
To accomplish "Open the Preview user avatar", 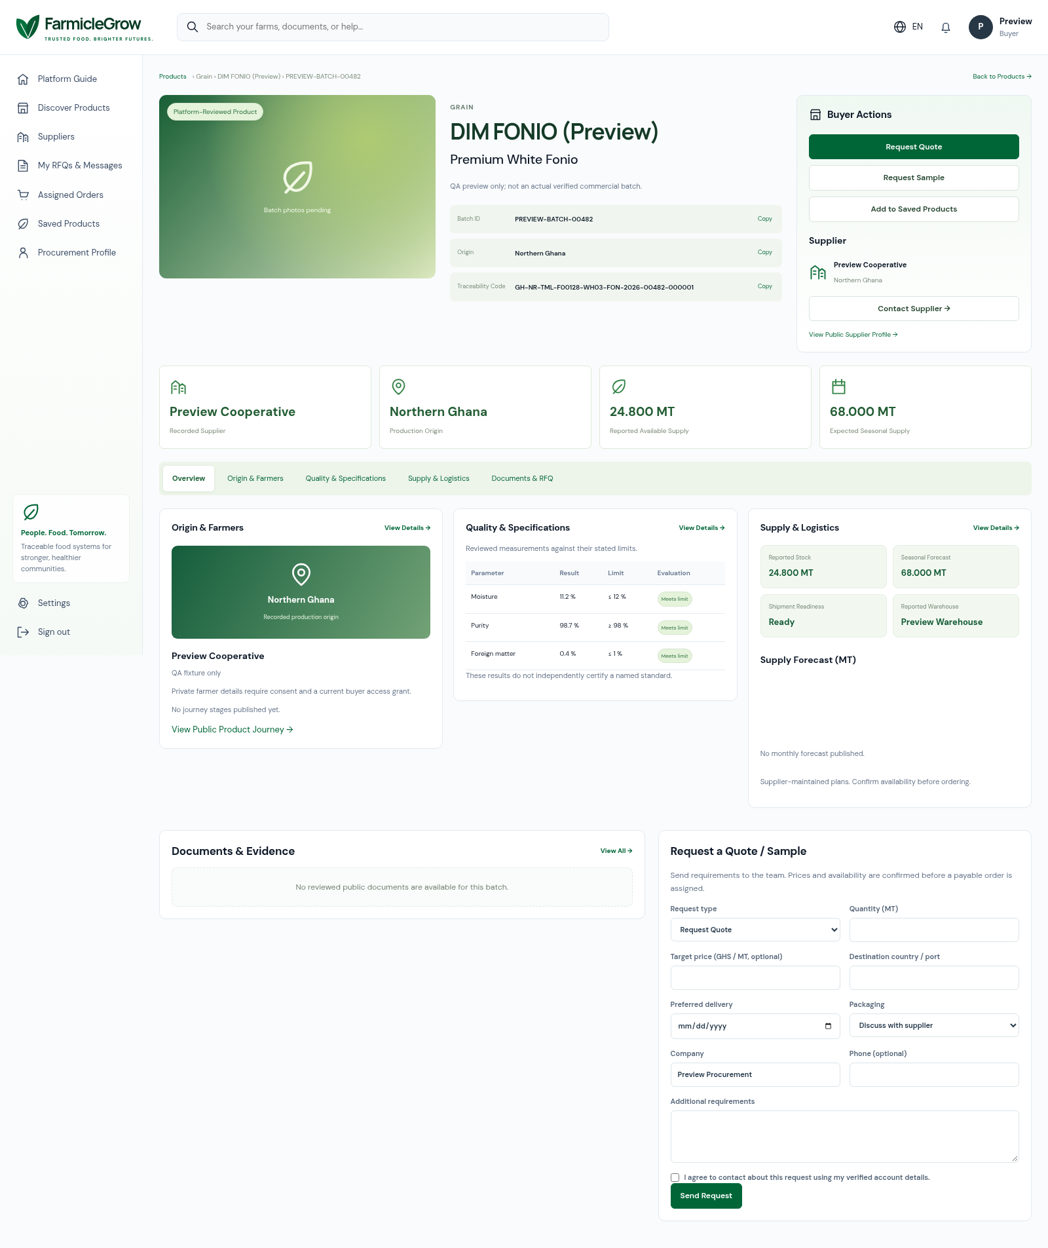I will [981, 27].
